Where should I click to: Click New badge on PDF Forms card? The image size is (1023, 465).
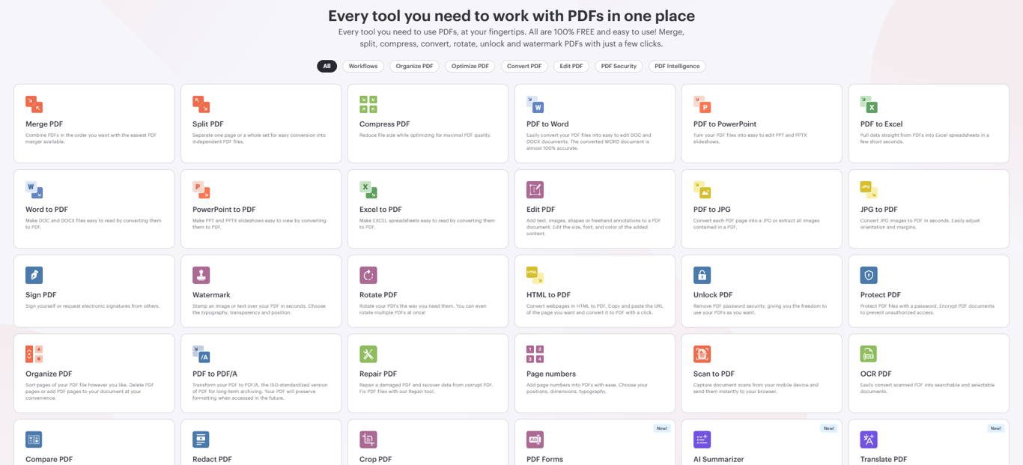[661, 428]
